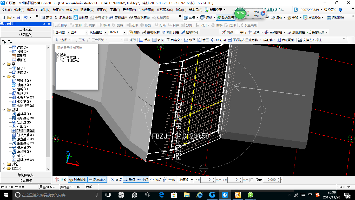Click the new project file icon
355x200 pixels.
pyautogui.click(x=3, y=17)
